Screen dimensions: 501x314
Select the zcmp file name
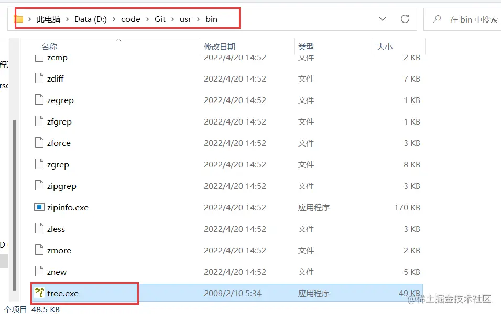pos(57,58)
